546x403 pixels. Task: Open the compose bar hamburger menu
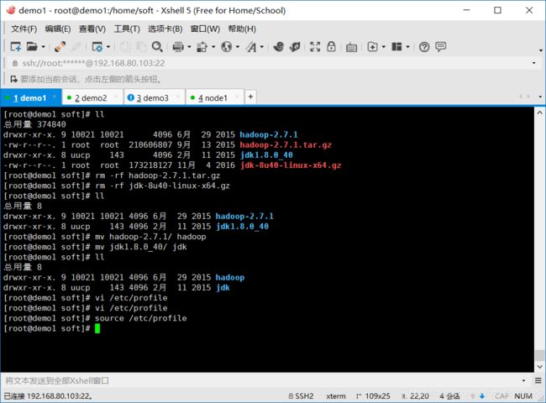[x=538, y=380]
